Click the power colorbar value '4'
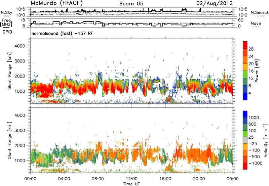Viewport: 269px width, 186px height. coord(250,93)
